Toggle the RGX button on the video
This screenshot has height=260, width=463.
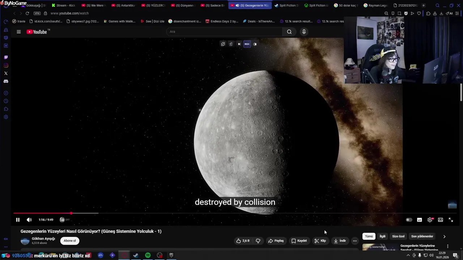coord(247,44)
